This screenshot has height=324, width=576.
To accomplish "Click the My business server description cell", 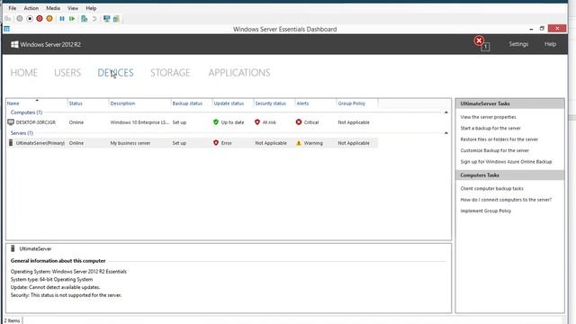I will tap(130, 143).
